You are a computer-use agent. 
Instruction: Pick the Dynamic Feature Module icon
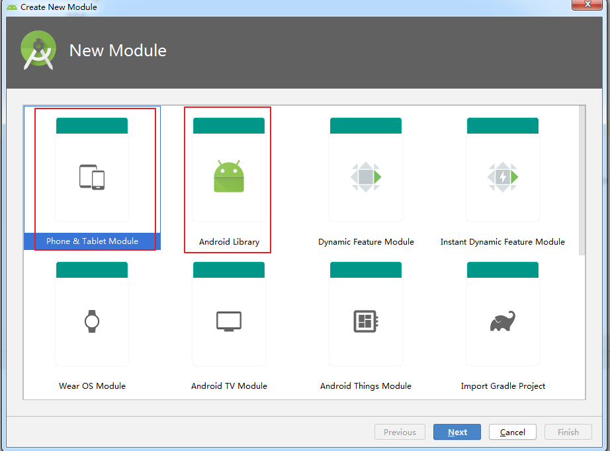pyautogui.click(x=366, y=177)
